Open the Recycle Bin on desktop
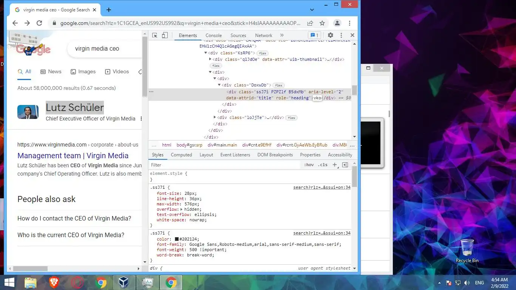 click(467, 251)
